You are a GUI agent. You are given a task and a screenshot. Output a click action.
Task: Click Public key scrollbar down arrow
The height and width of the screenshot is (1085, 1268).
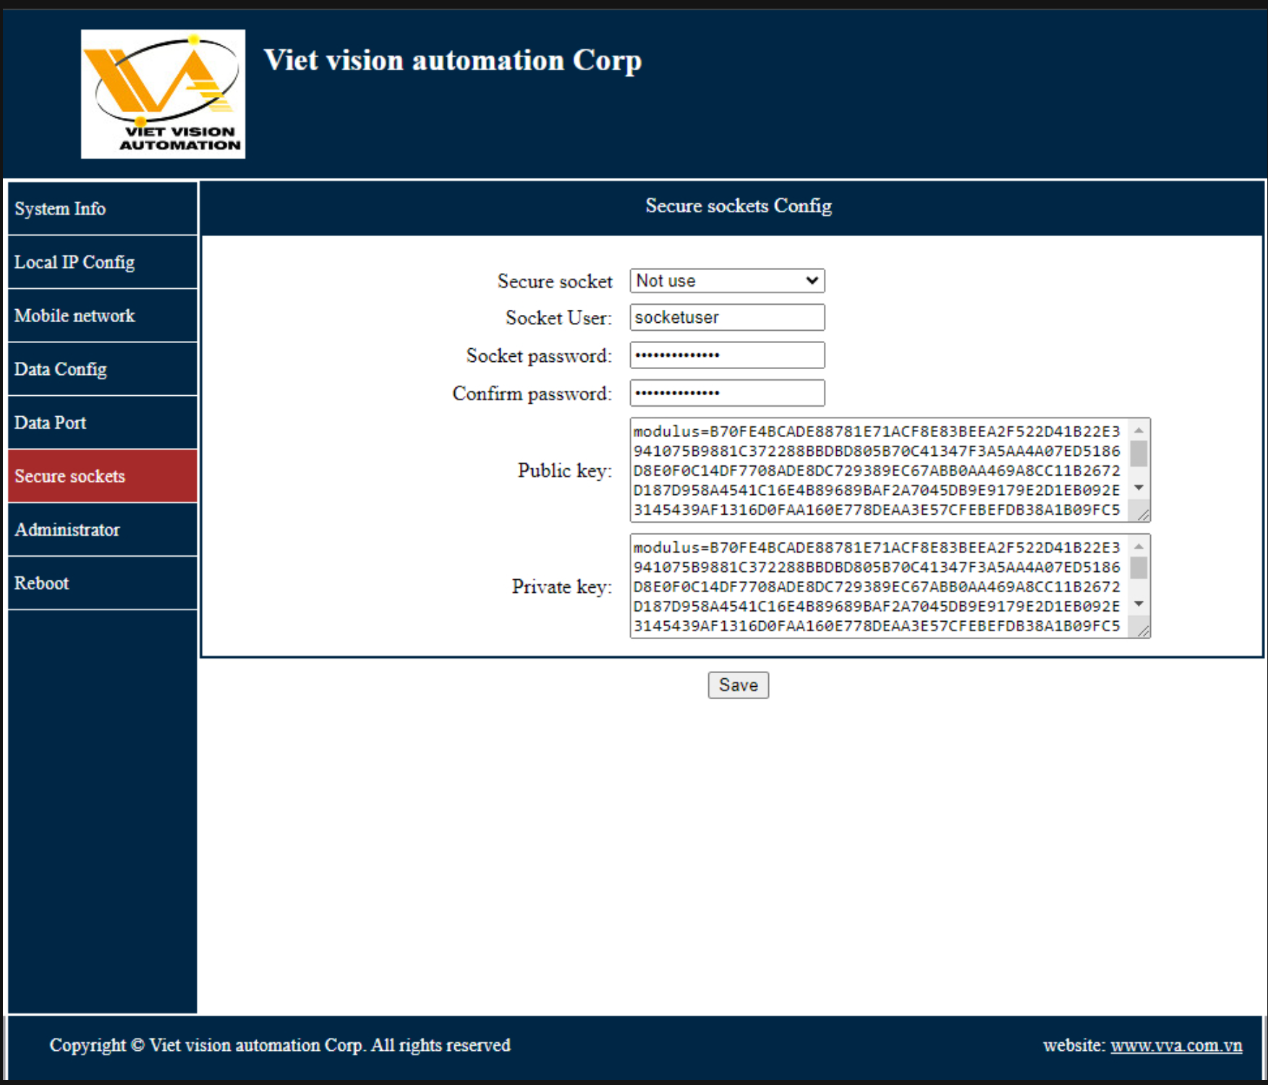[x=1139, y=488]
